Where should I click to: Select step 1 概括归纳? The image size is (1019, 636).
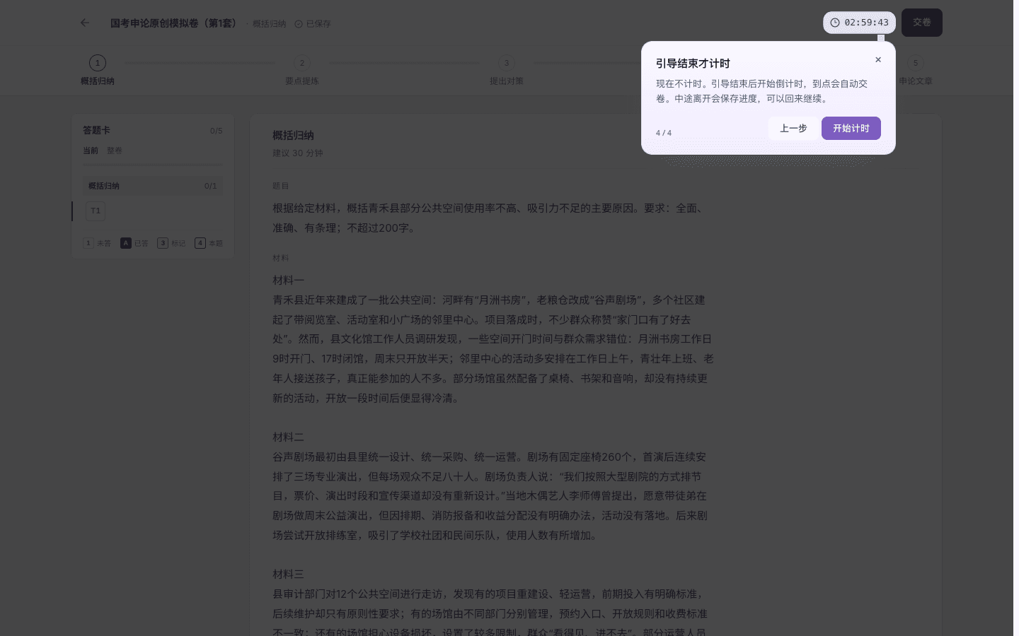[98, 71]
